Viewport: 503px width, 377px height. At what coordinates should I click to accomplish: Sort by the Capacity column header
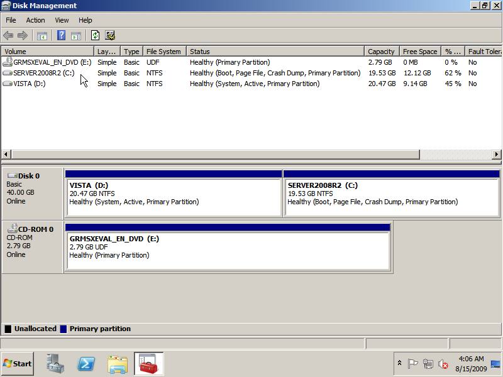[x=382, y=52]
